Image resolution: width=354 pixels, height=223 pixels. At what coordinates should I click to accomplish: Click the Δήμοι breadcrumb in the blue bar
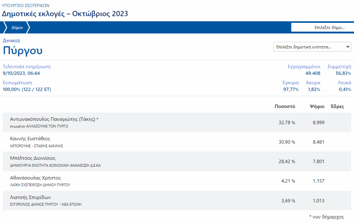pos(17,28)
